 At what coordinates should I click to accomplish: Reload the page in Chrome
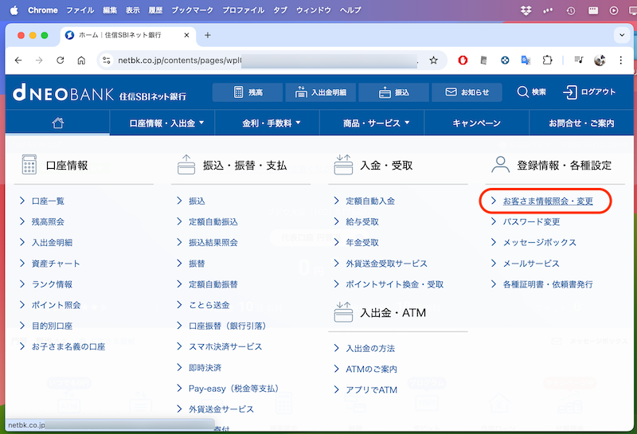tap(60, 60)
